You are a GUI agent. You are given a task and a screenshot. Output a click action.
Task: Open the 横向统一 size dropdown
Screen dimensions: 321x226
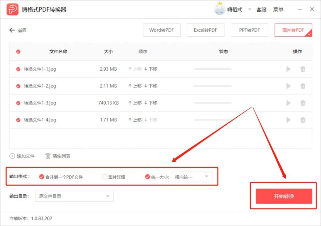click(x=191, y=177)
